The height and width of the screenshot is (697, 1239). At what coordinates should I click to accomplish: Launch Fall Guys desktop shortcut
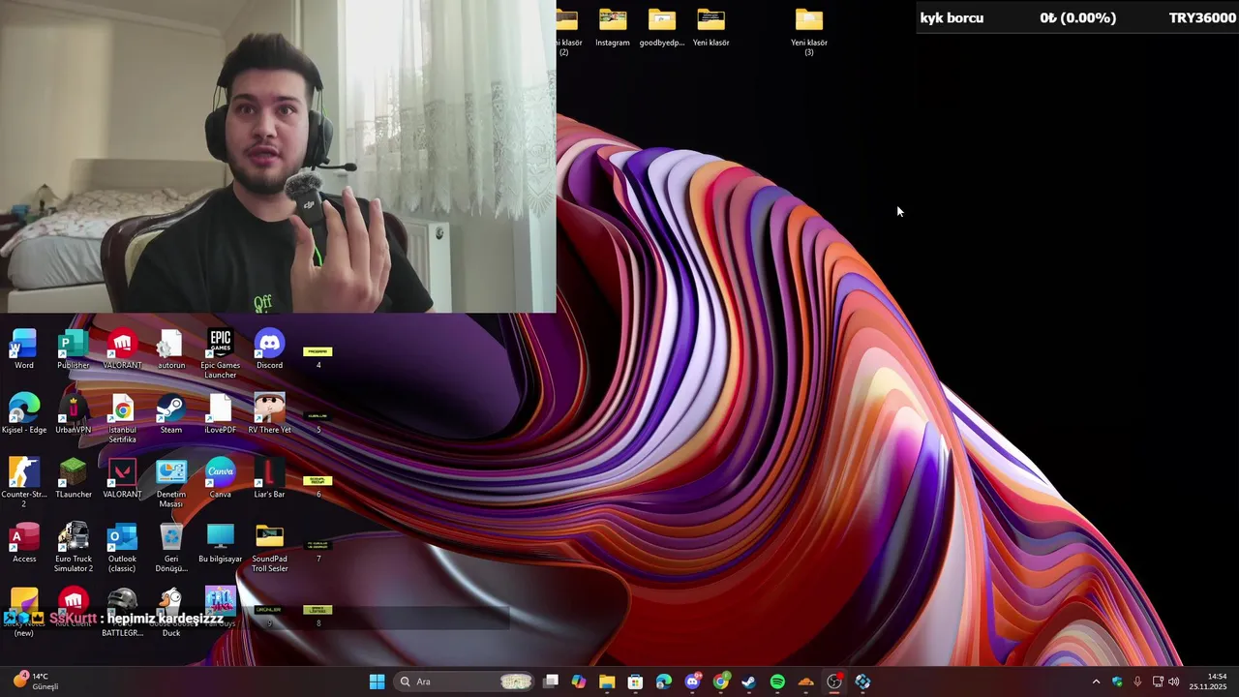tap(221, 608)
